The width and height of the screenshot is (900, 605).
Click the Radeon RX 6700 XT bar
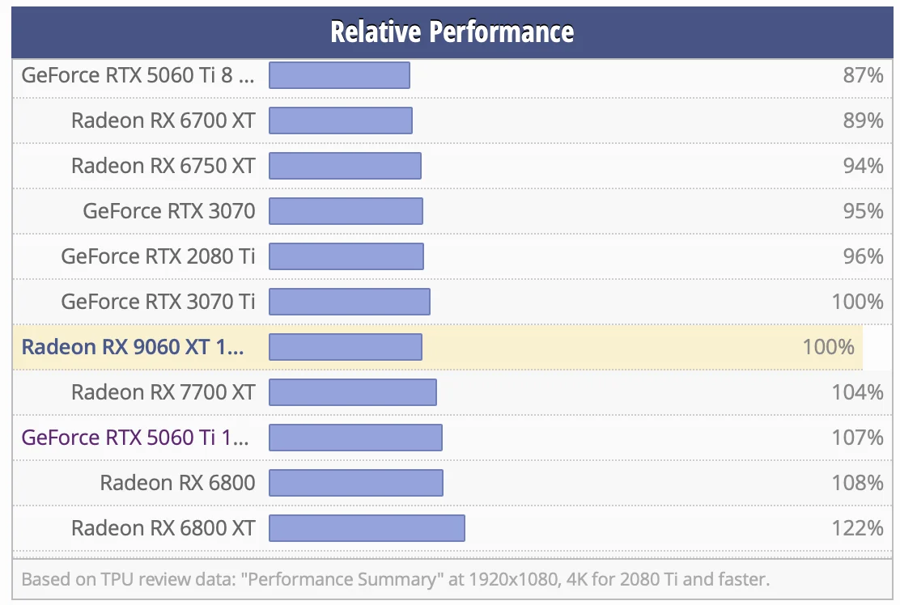[x=341, y=121]
